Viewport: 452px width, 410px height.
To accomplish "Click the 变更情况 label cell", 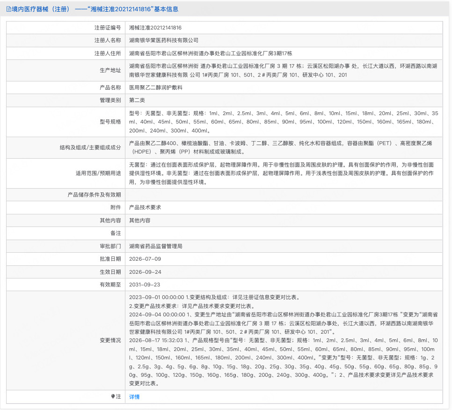I will pyautogui.click(x=66, y=341).
